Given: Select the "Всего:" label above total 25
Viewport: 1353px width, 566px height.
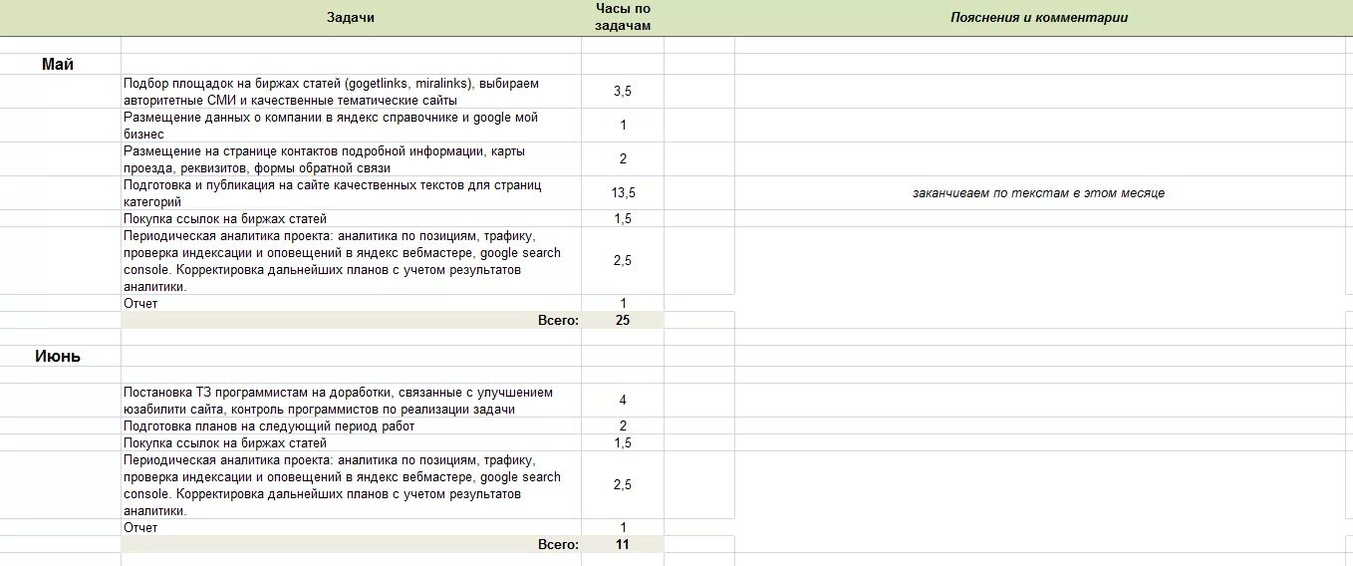Looking at the screenshot, I should (x=558, y=320).
